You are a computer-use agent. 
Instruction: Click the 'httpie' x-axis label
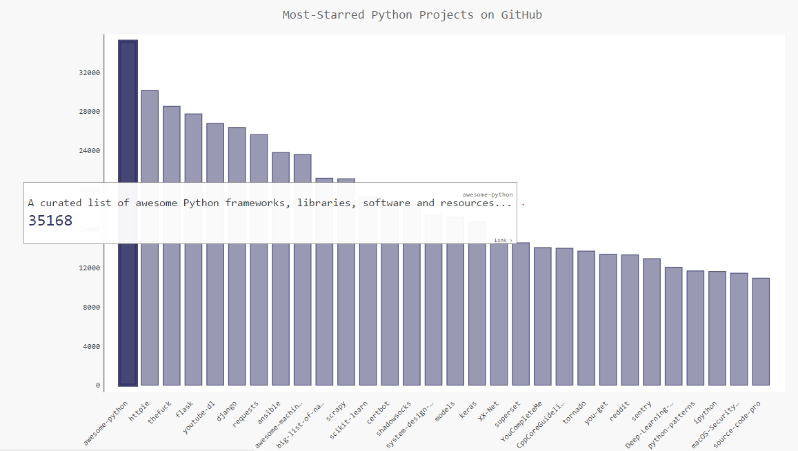click(x=139, y=411)
